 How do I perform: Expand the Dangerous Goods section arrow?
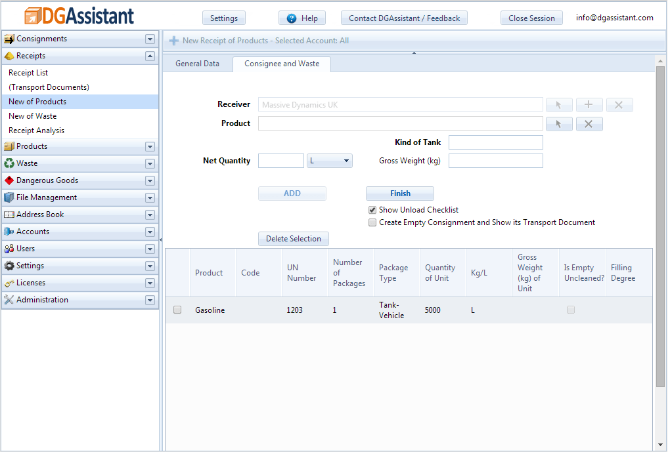[150, 181]
